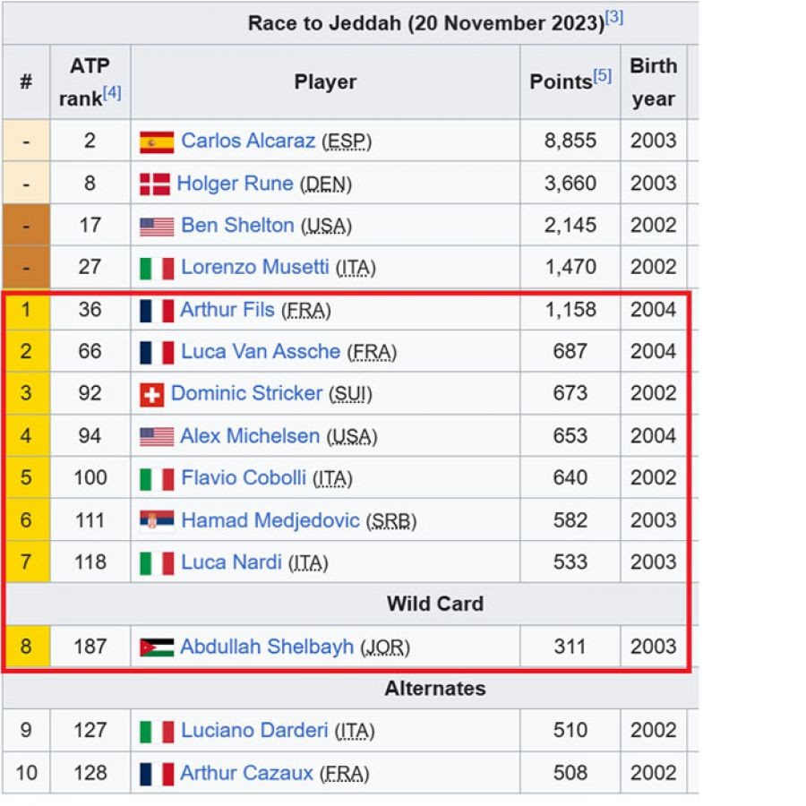Click the Italian flag beside Luciano Darderi

point(157,731)
